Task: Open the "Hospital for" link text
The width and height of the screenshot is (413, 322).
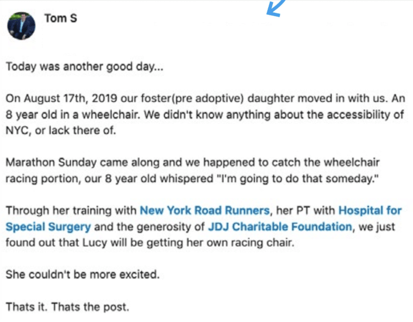Action: [370, 211]
